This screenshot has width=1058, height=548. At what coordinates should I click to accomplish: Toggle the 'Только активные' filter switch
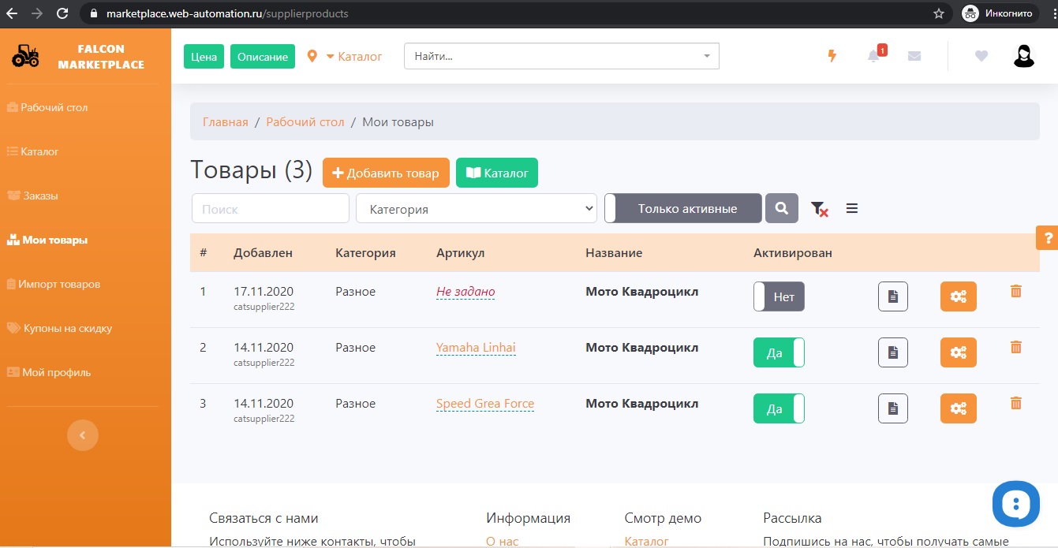(683, 209)
